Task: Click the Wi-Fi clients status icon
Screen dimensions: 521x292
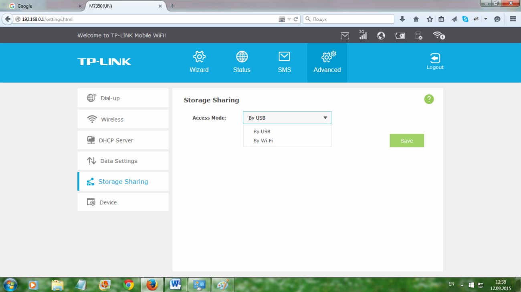Action: point(439,36)
